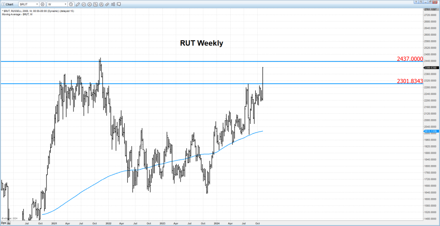Click the 2000.0000 price axis label
This screenshot has height=226, width=440.
point(431,133)
